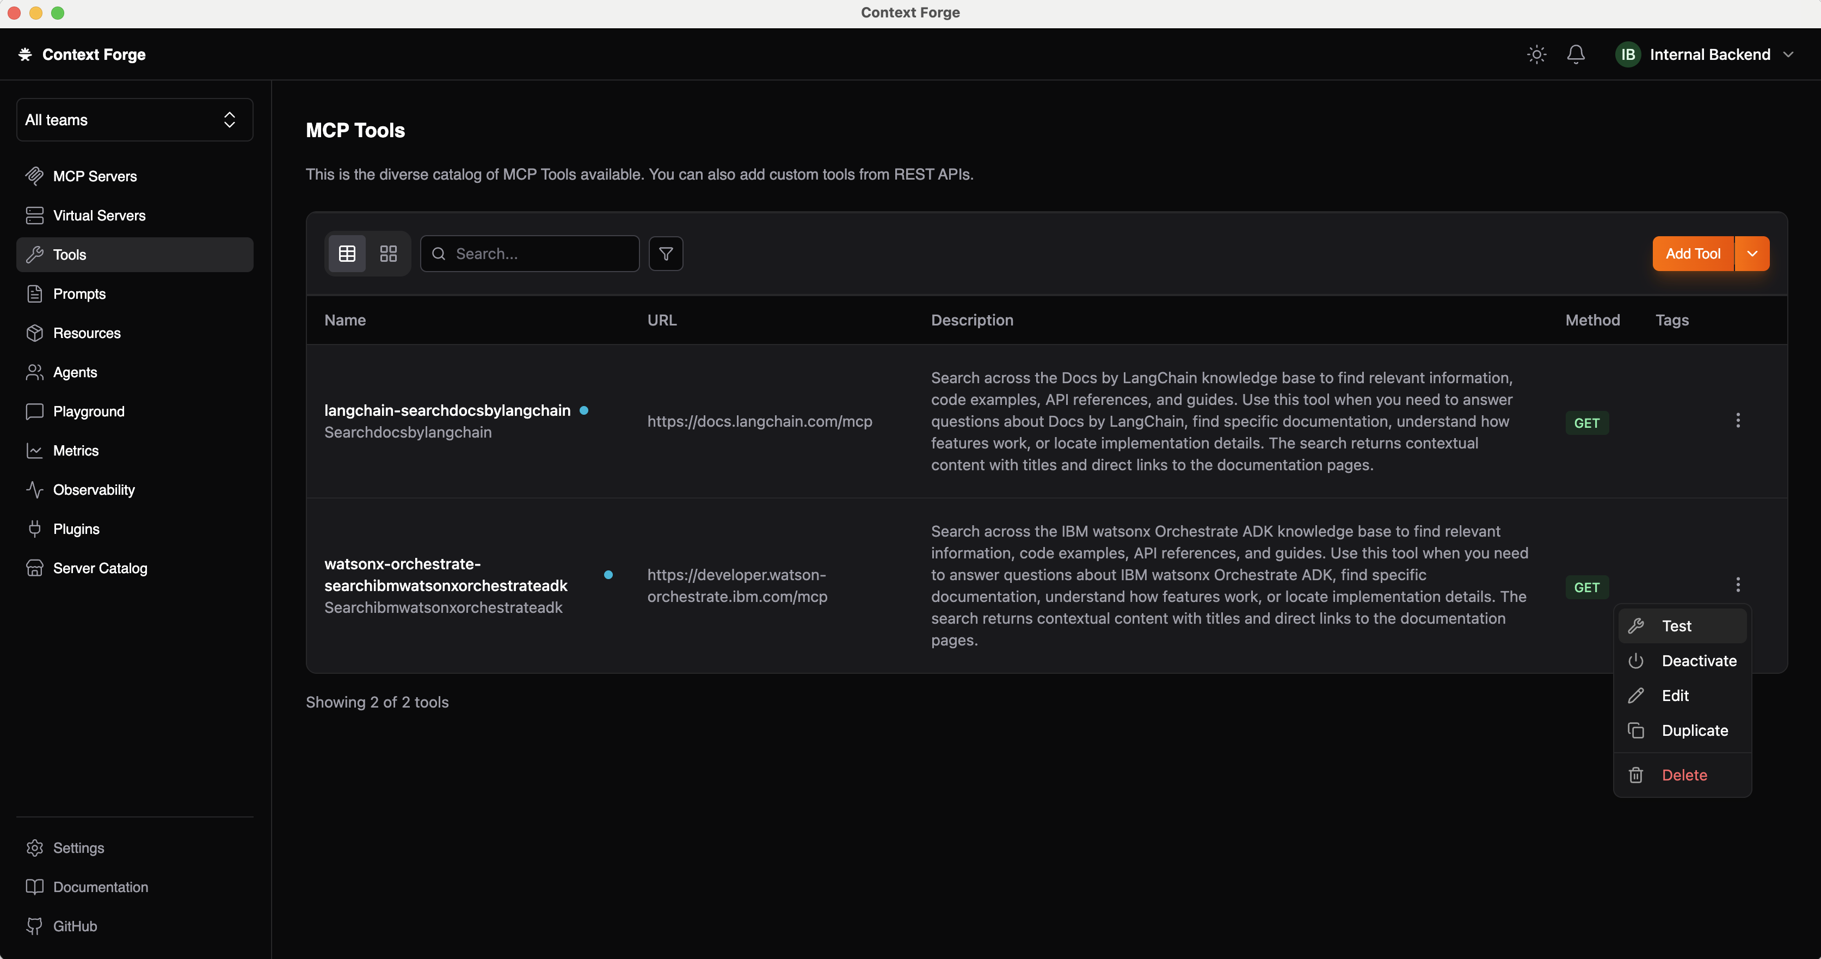Switch to table list view
Screen dimensions: 1821x959
point(347,254)
